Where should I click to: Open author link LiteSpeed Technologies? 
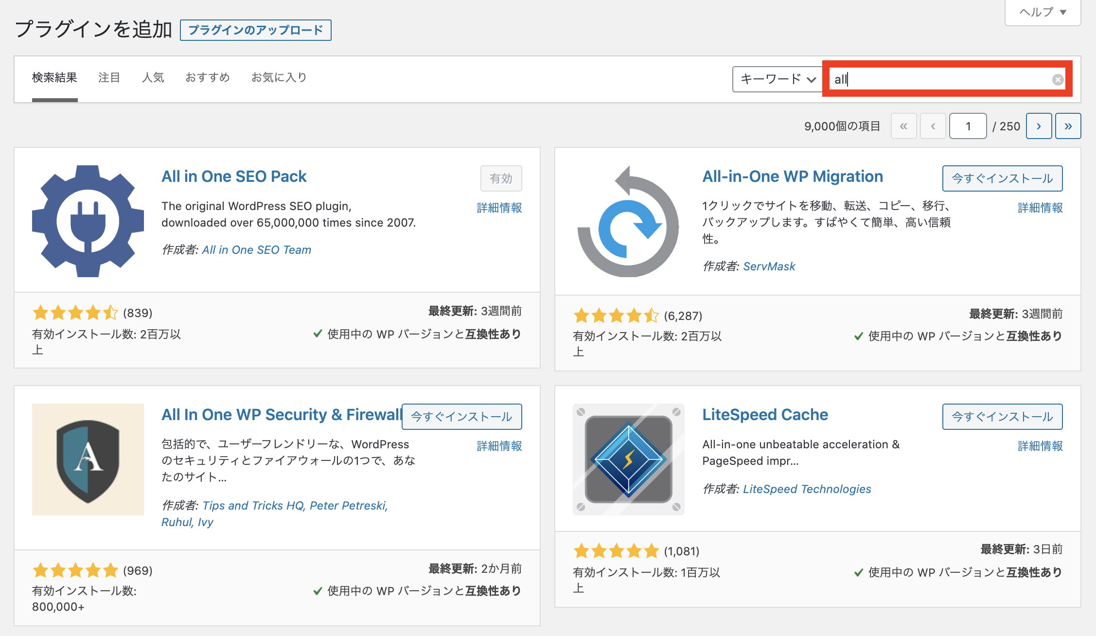point(807,489)
